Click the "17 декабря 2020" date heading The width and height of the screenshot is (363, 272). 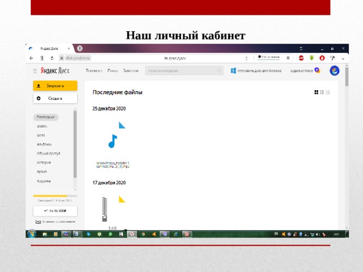click(x=109, y=182)
